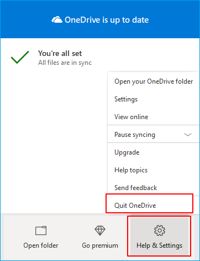This screenshot has height=261, width=200.
Task: Click the diamond icon above Go premium
Action: [100, 231]
